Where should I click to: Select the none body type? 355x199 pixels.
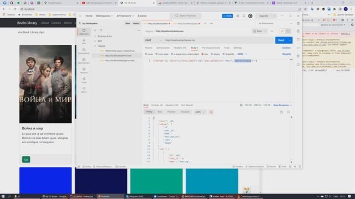pyautogui.click(x=149, y=54)
